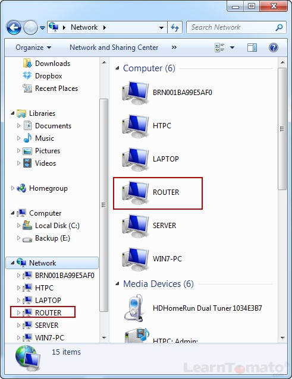This screenshot has width=292, height=379.
Task: Click navigation pane scroll up arrow
Action: 104,62
